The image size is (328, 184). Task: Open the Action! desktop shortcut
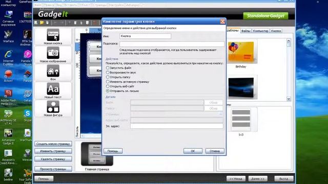[x=8, y=76]
